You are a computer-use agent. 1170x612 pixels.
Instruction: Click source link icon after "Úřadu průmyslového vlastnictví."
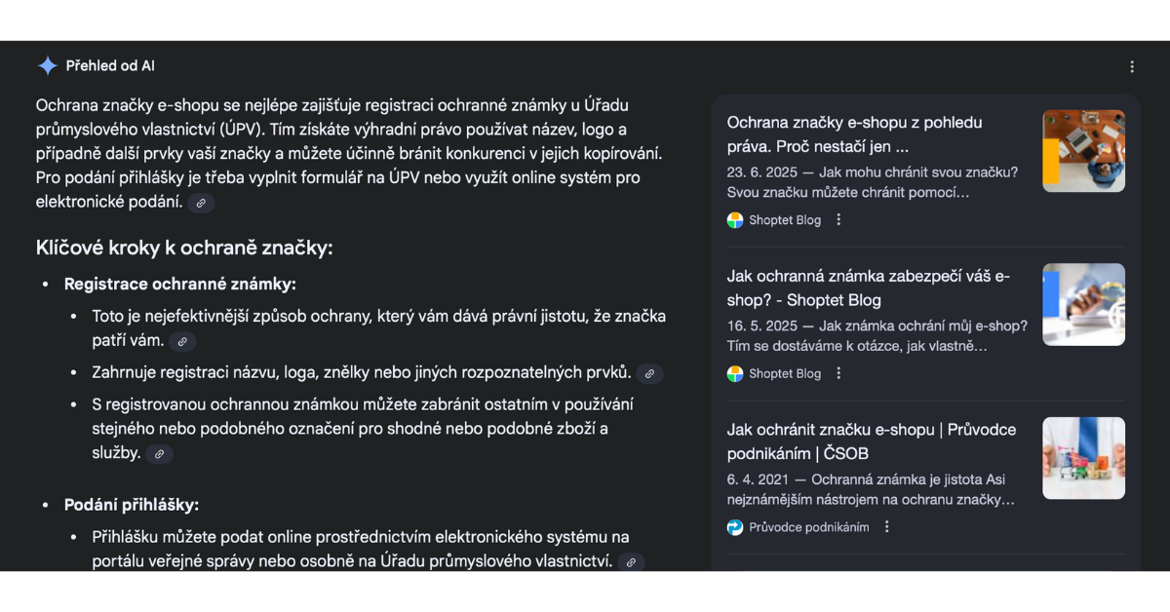pos(631,562)
